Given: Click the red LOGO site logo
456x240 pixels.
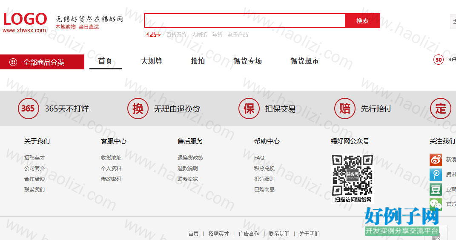Looking at the screenshot, I should tap(25, 19).
